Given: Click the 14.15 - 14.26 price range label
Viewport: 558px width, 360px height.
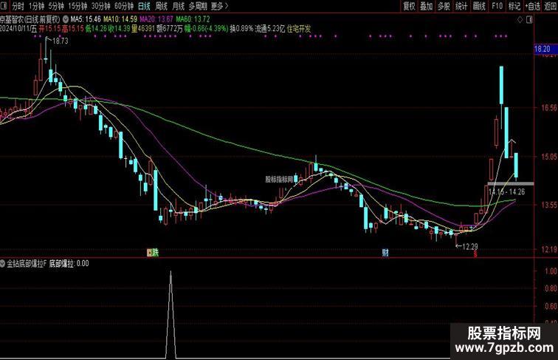Looking at the screenshot, I should click(507, 191).
